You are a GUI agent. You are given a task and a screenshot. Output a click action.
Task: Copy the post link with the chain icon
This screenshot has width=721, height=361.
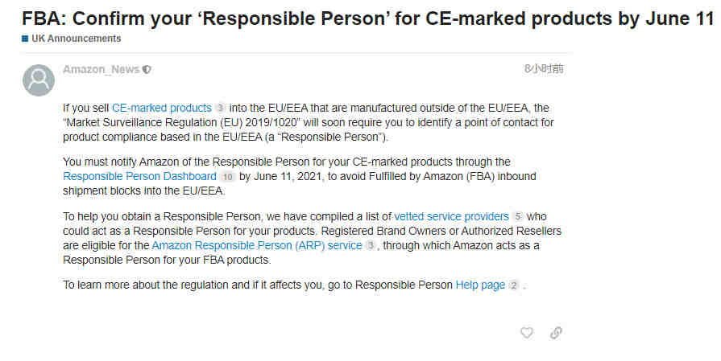pos(556,333)
